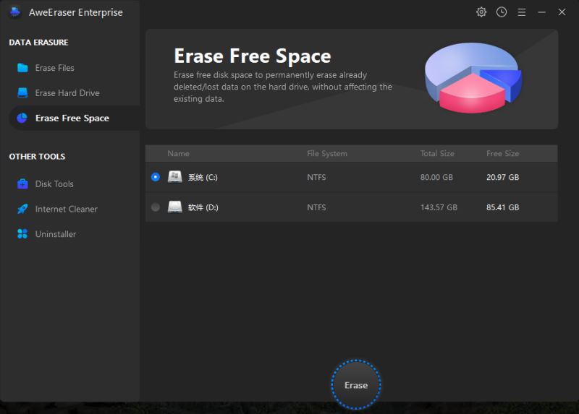The image size is (579, 414).
Task: Click the pie chart illustration
Action: (x=473, y=78)
